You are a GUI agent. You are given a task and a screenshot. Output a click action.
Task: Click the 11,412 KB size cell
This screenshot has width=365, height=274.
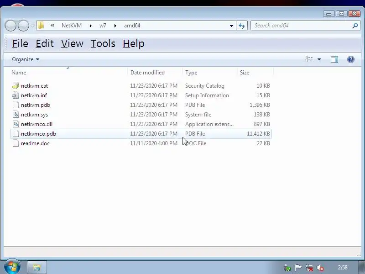coord(258,134)
